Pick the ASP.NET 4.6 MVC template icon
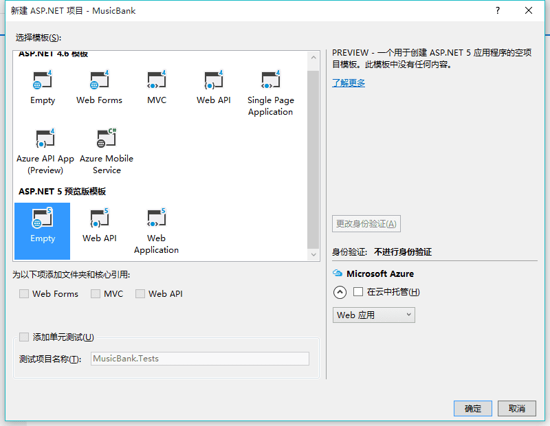 pos(157,80)
